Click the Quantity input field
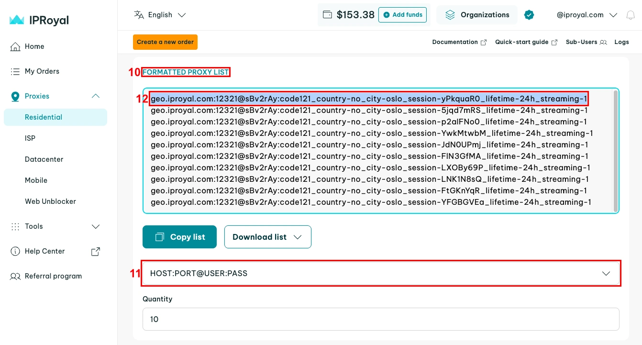Screen dimensions: 642x345 (381, 319)
